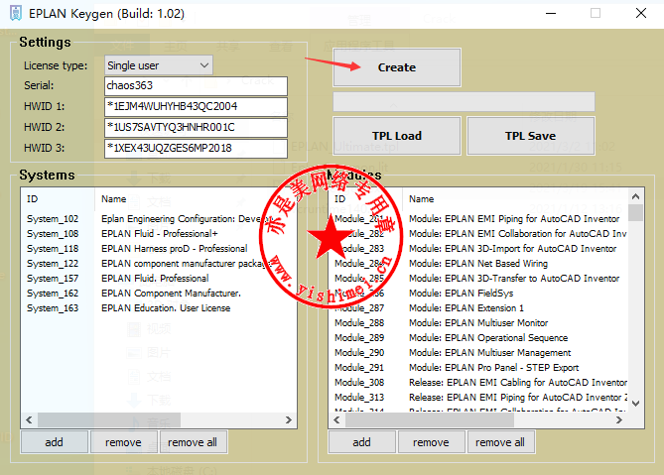Click Systems list scroll left arrow

pyautogui.click(x=29, y=420)
